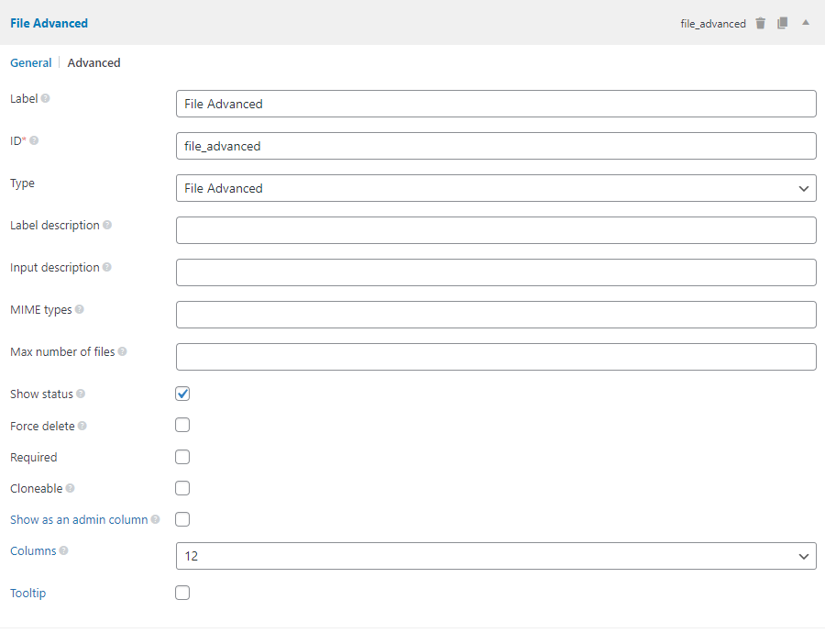Click help icon beside Max number of files
Image resolution: width=825 pixels, height=633 pixels.
point(123,352)
